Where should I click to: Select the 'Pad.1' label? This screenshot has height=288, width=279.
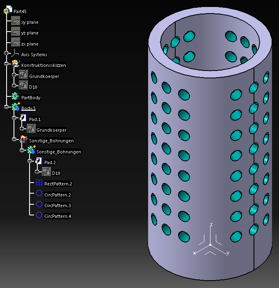point(35,119)
